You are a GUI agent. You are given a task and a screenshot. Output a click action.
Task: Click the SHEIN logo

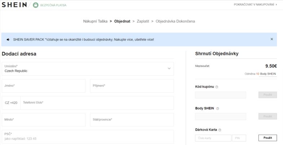click(x=14, y=5)
